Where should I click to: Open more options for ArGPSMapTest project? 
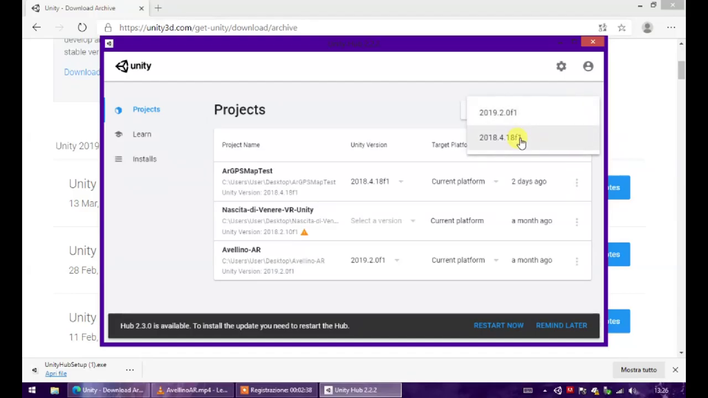pos(577,182)
